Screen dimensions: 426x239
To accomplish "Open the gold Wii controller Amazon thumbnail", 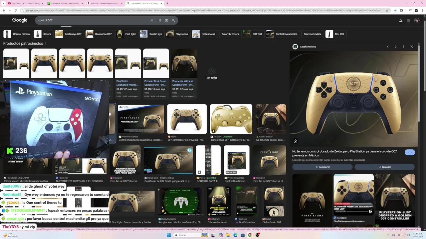I will coord(231,119).
